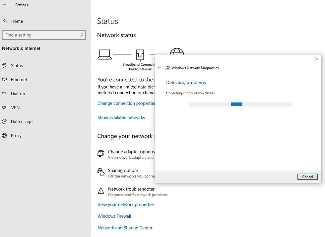Click the Status page title
The image size is (325, 237).
[107, 21]
